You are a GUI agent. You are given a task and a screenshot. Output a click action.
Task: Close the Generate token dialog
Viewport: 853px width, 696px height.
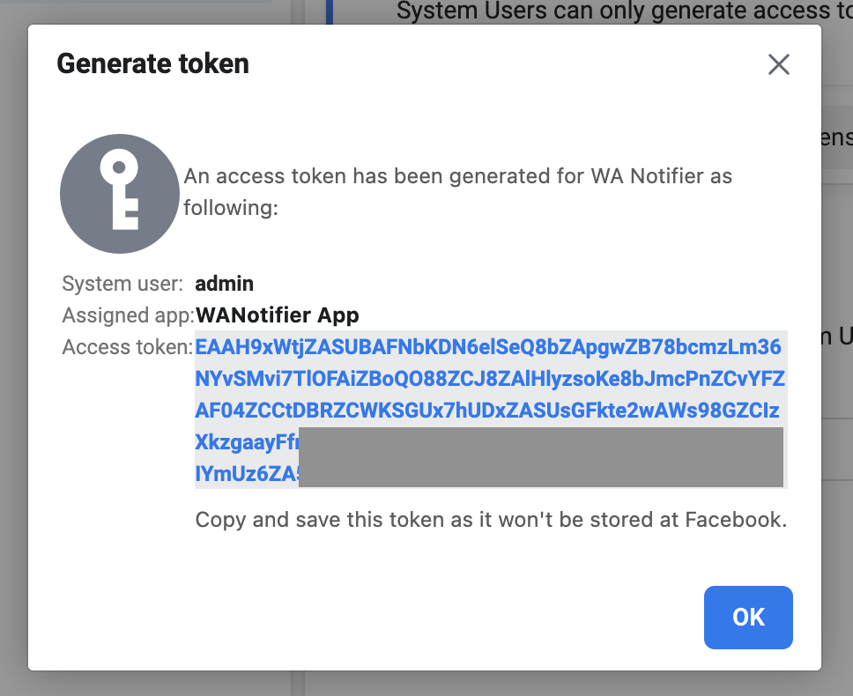[x=778, y=64]
